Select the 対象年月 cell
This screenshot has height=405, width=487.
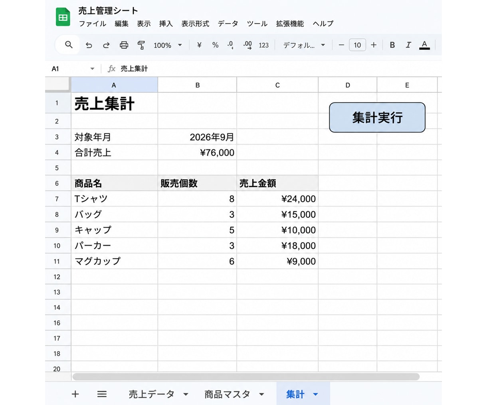click(114, 137)
